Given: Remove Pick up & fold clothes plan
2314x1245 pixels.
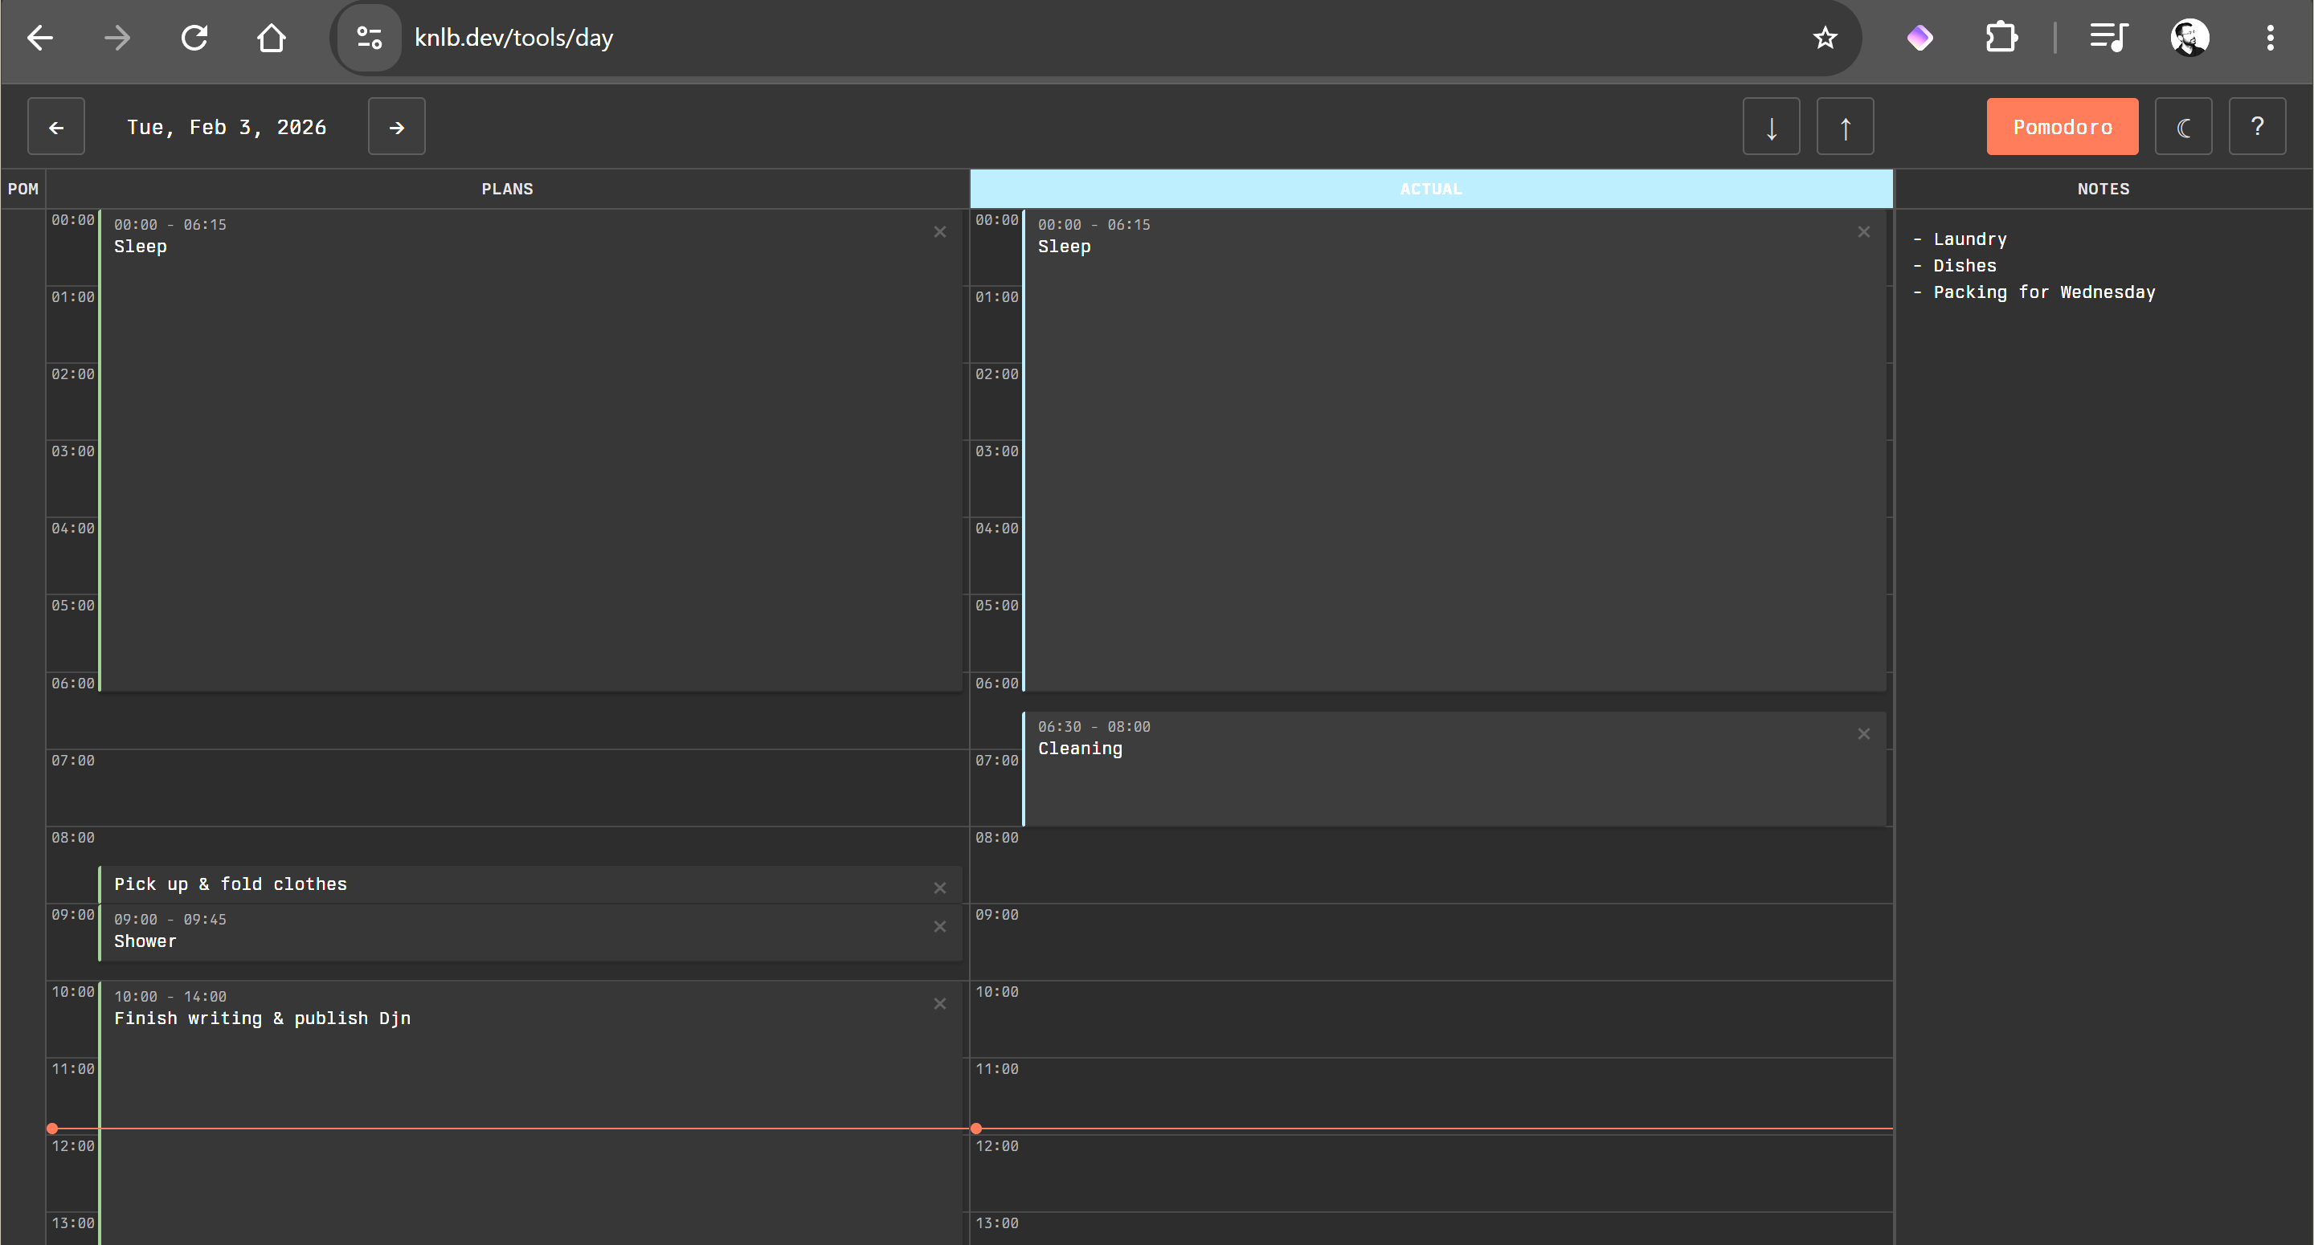Looking at the screenshot, I should (939, 888).
